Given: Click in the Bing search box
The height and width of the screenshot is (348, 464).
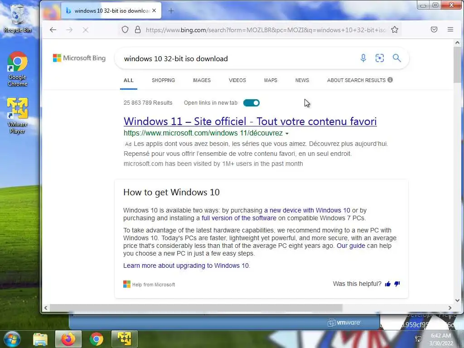Looking at the screenshot, I should click(x=237, y=58).
